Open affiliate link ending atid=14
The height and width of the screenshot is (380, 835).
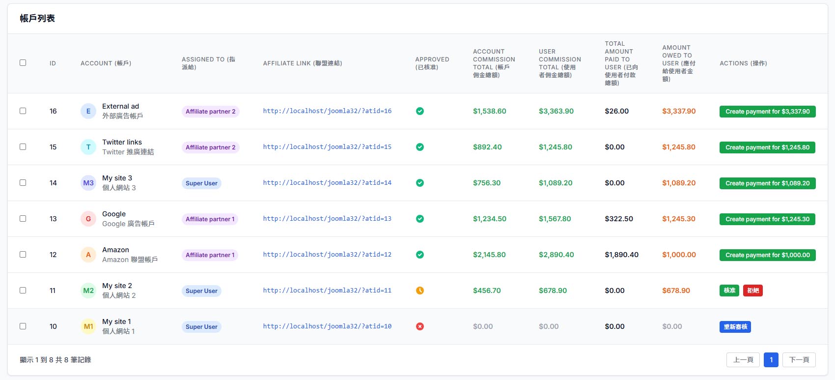pyautogui.click(x=327, y=183)
